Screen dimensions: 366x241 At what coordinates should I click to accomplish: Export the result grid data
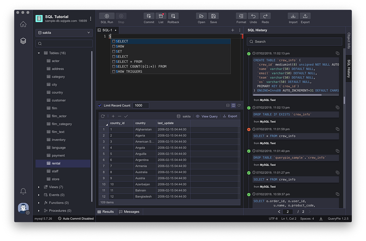230,116
